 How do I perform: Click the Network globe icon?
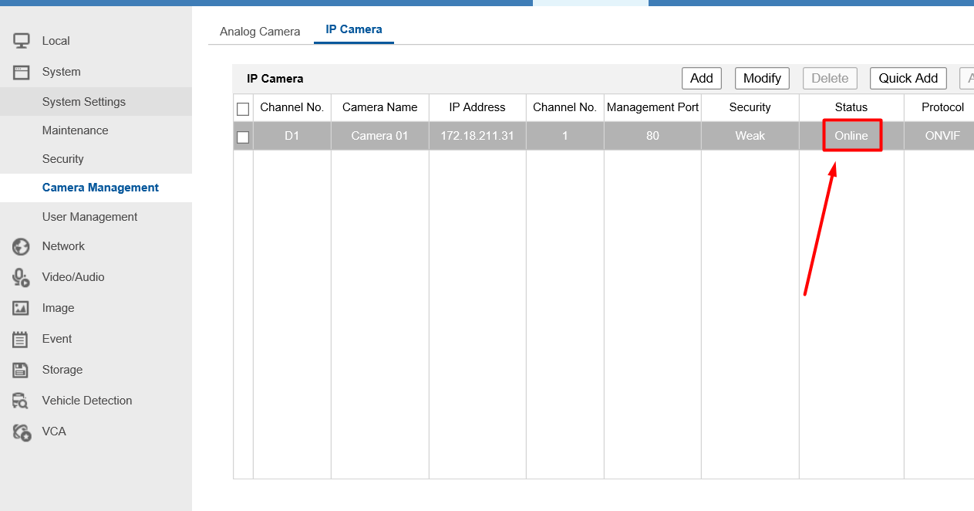(x=21, y=246)
